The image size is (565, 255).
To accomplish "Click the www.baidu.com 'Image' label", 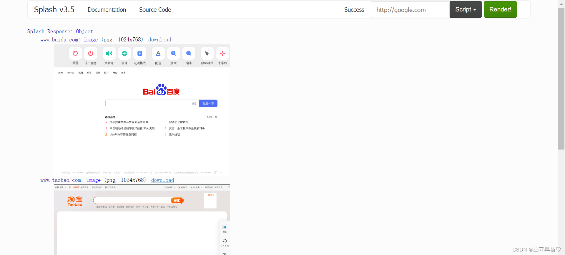I will [x=91, y=40].
